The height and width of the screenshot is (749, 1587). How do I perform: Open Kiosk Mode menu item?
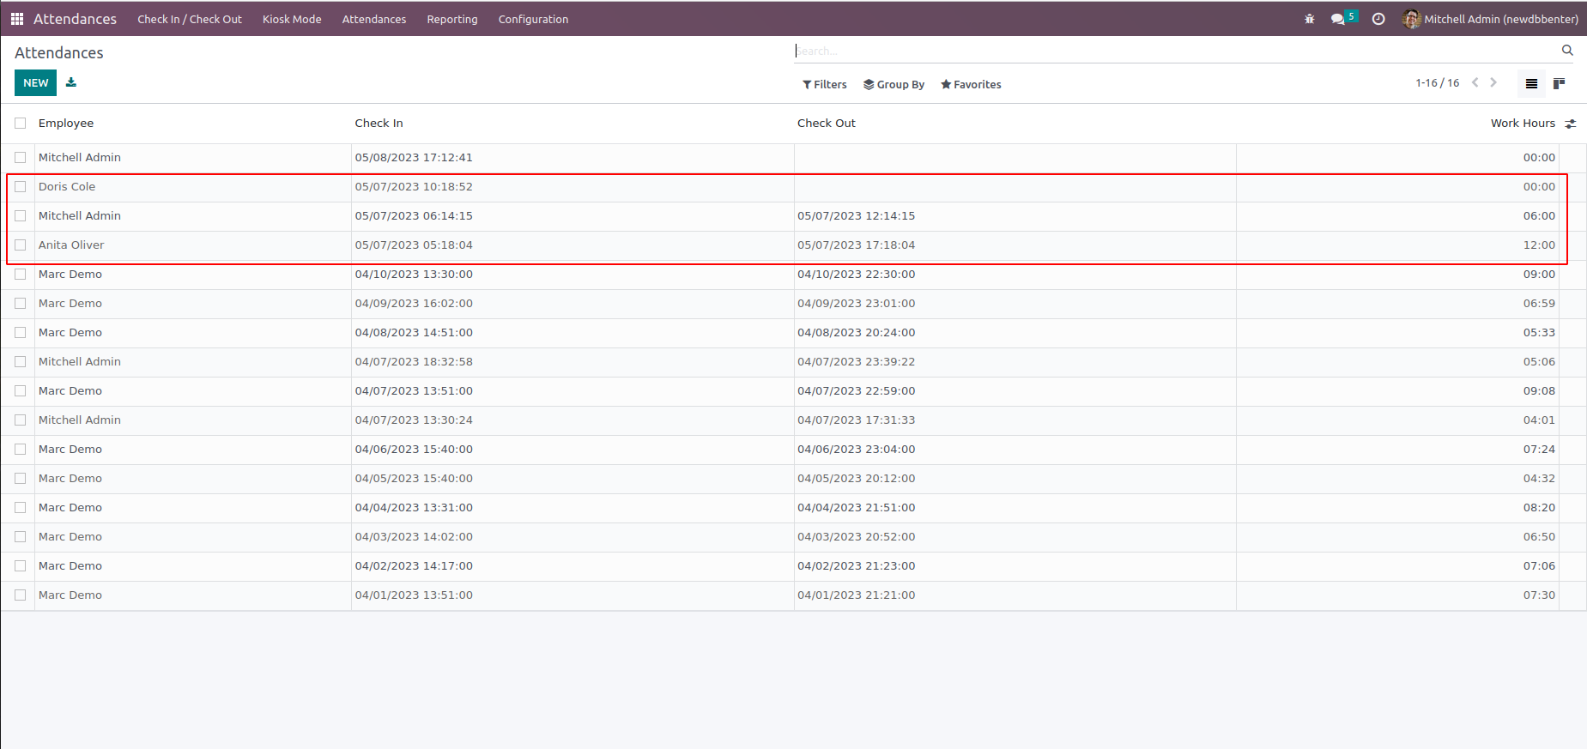pos(292,19)
